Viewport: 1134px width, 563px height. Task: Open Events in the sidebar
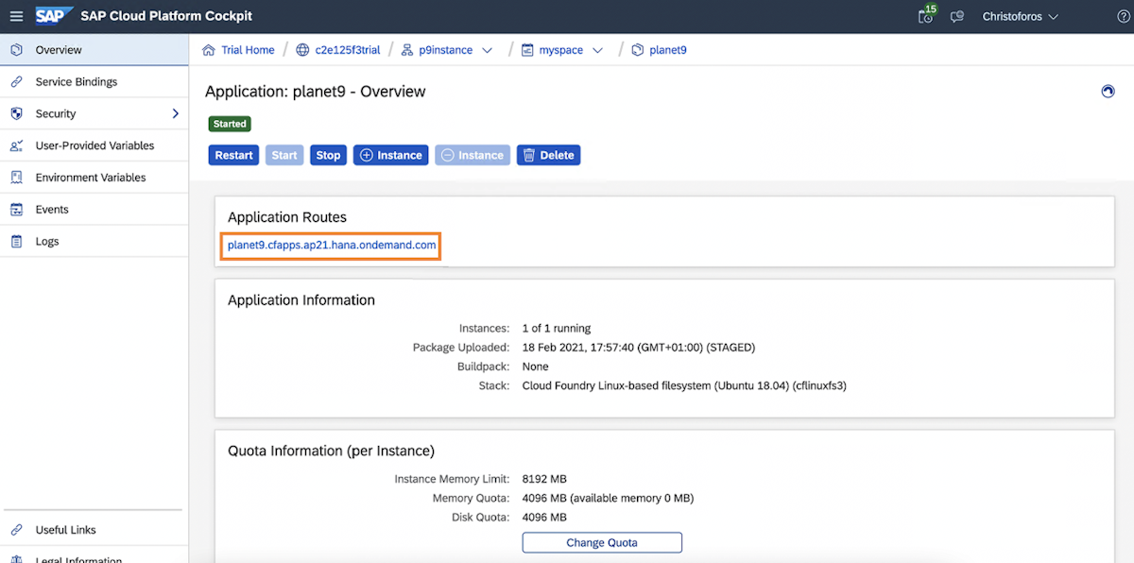[x=94, y=210]
